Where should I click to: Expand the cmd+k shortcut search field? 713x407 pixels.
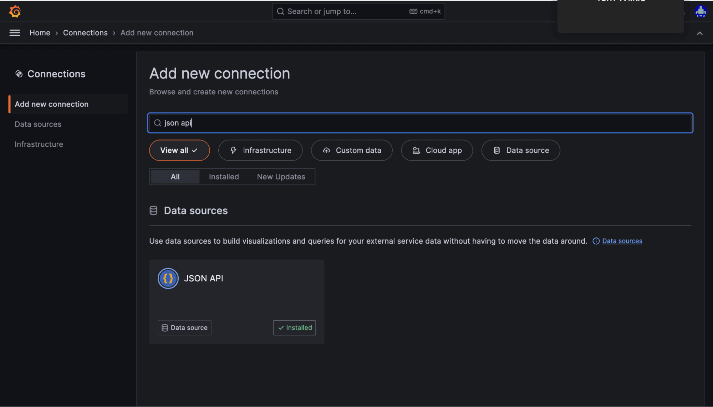point(424,11)
